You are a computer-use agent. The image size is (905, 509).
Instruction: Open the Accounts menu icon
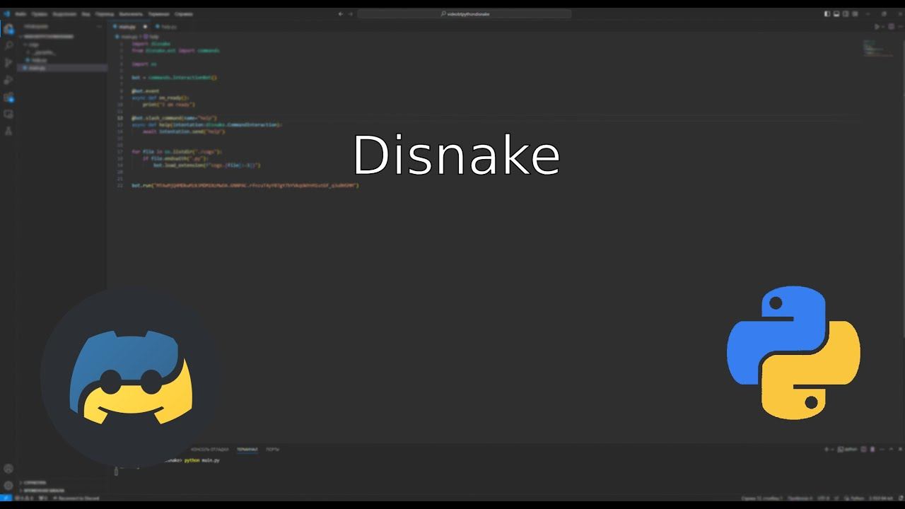point(8,469)
